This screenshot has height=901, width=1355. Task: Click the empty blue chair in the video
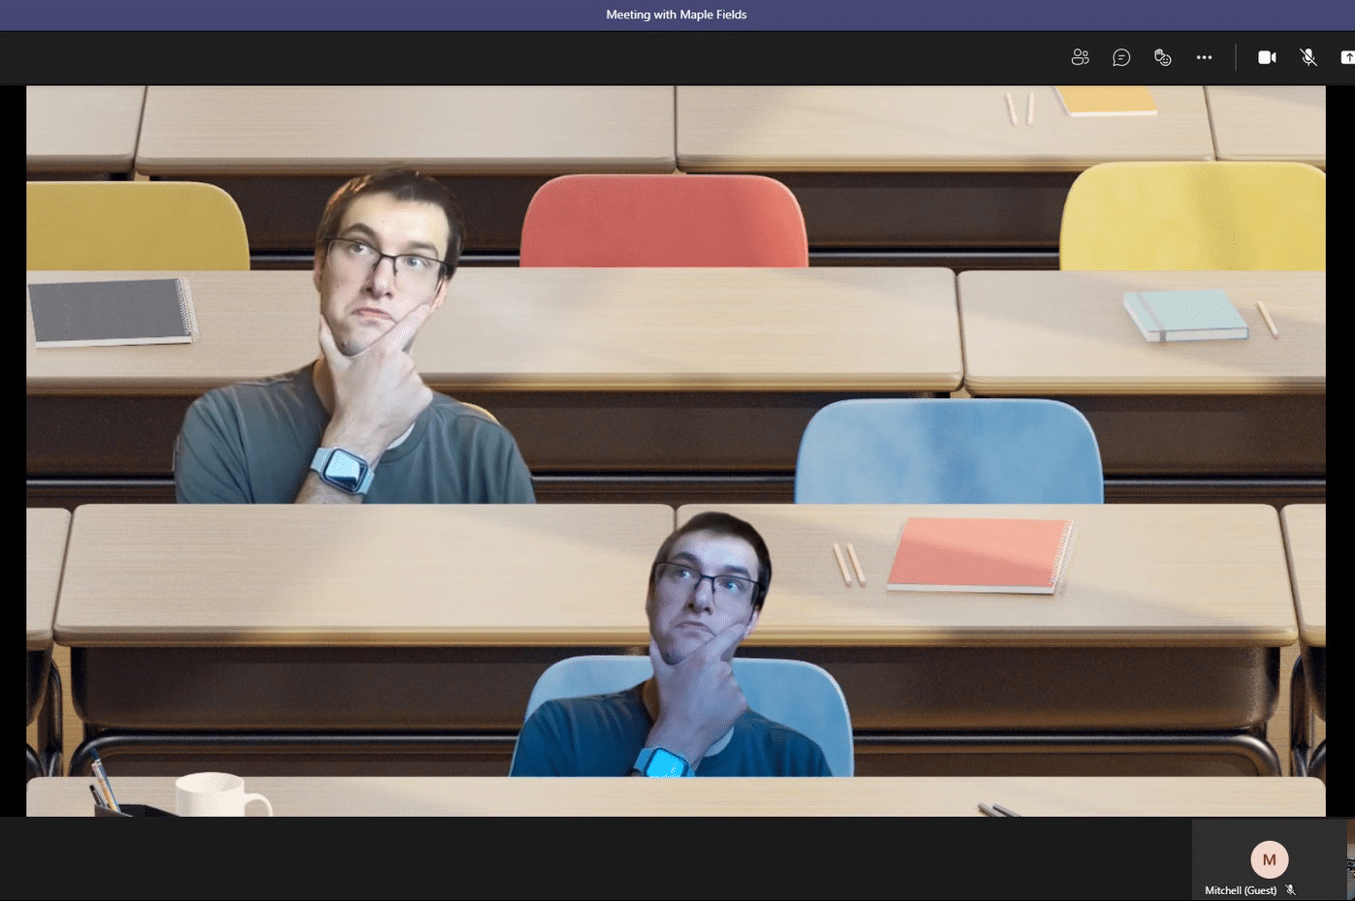click(948, 452)
